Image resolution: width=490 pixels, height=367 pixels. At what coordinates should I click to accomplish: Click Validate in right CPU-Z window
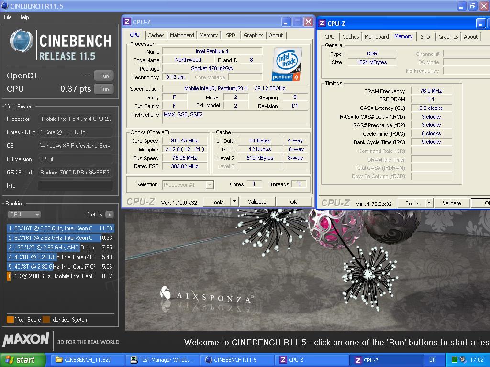(x=452, y=204)
